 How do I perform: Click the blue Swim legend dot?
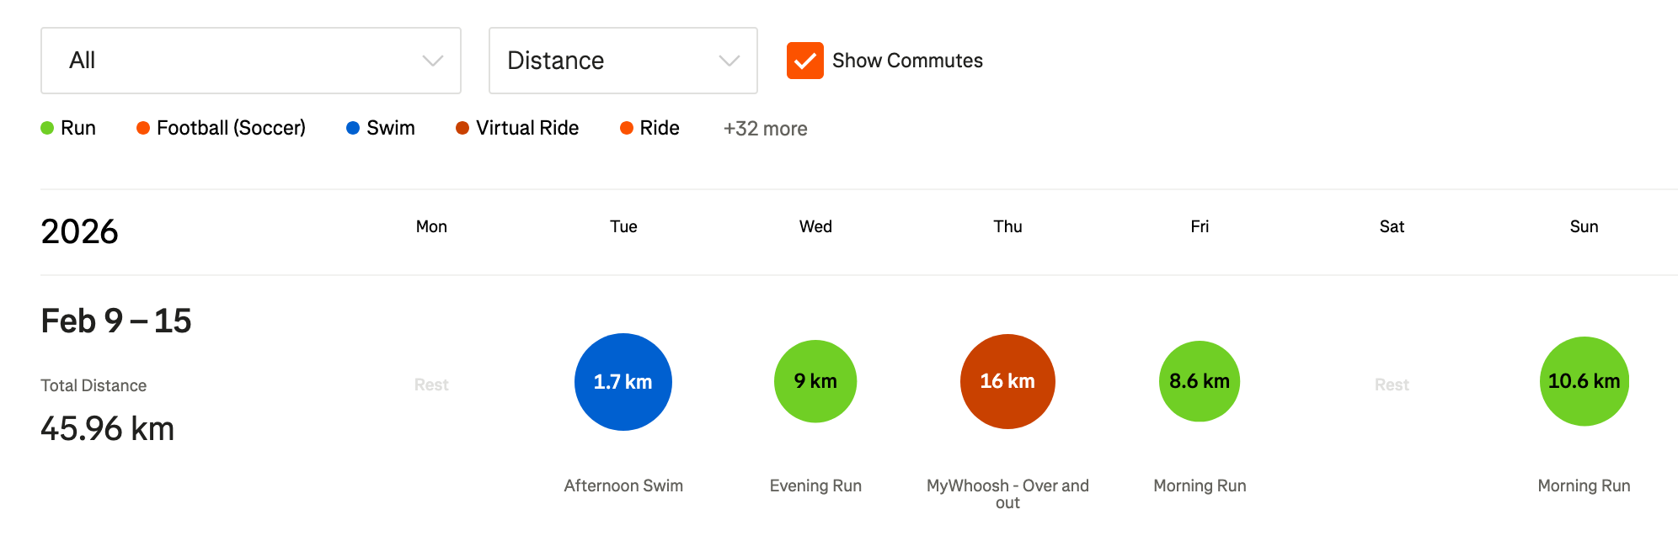click(353, 128)
